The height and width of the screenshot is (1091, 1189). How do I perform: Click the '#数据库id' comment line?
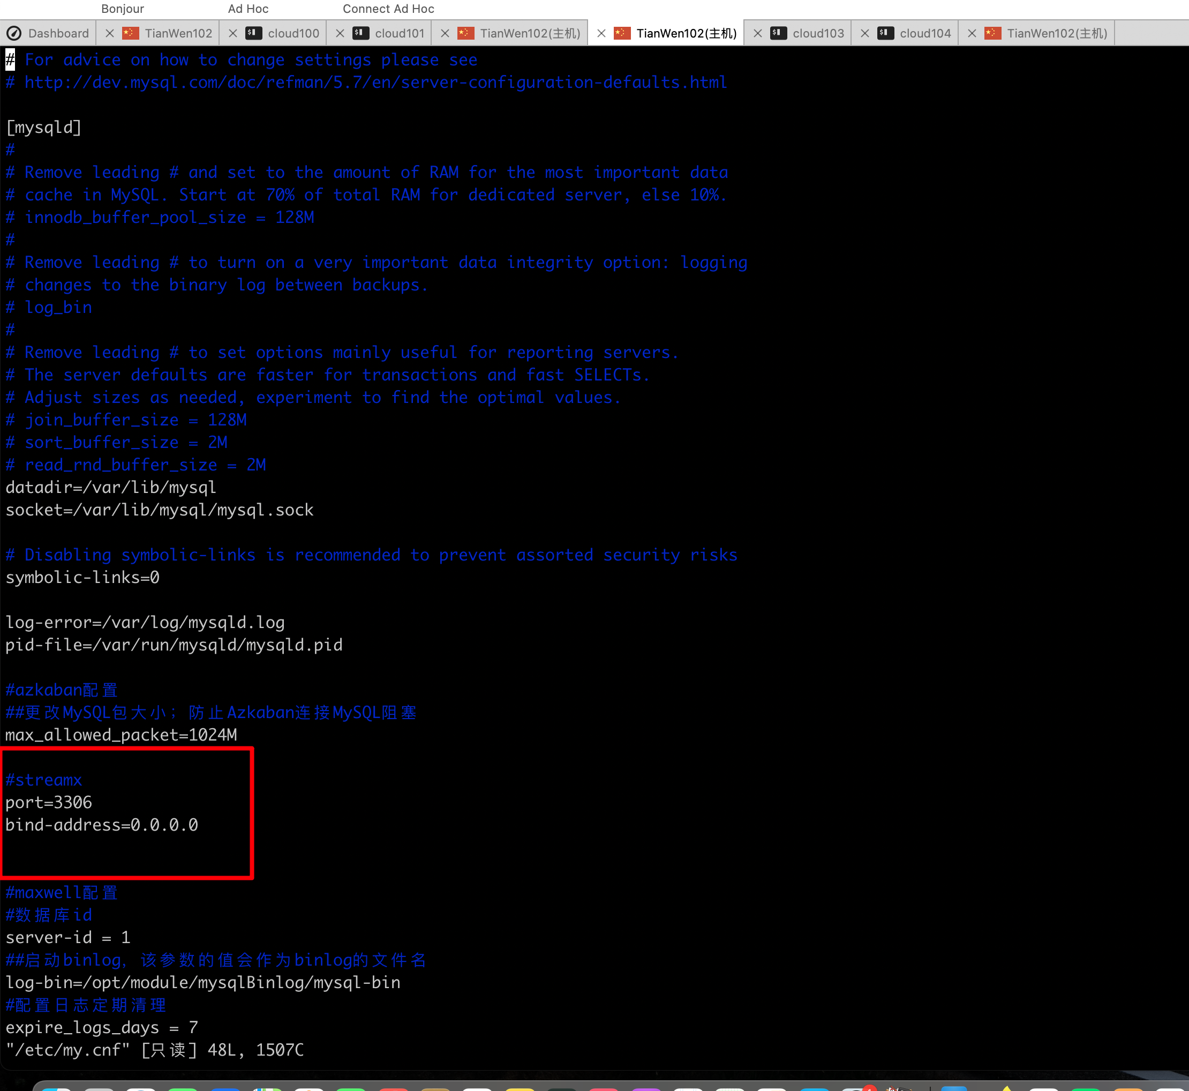point(49,915)
